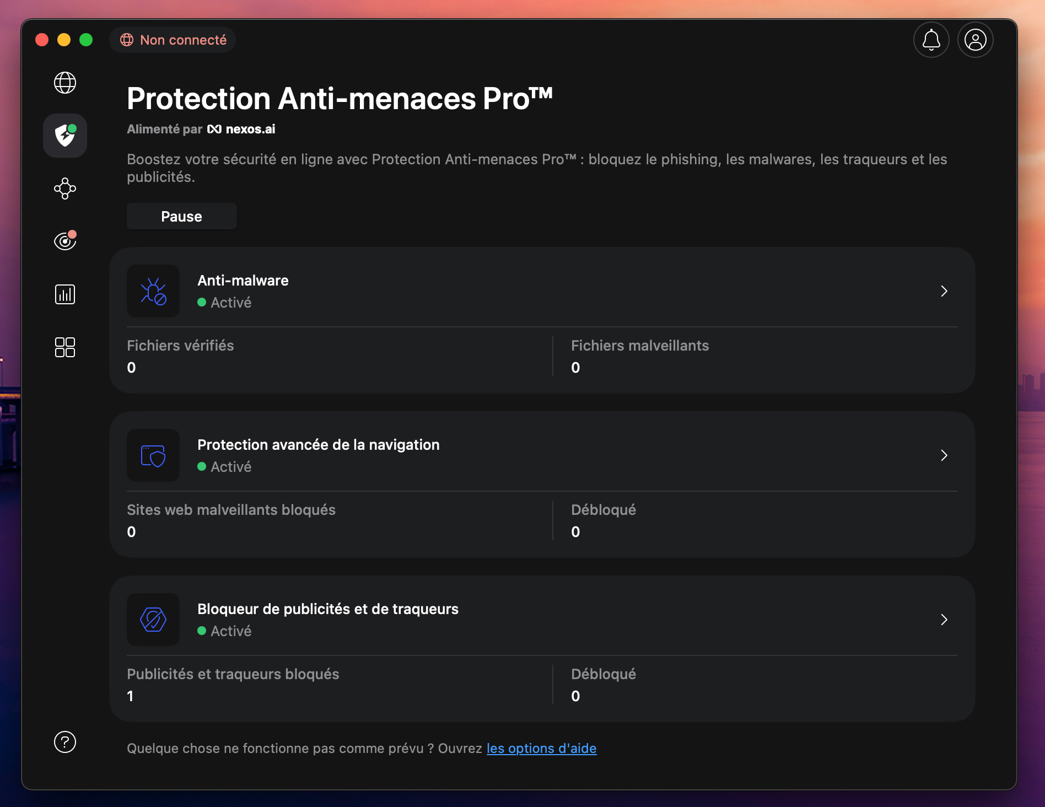Open notifications via the bell icon
This screenshot has width=1045, height=807.
[931, 39]
